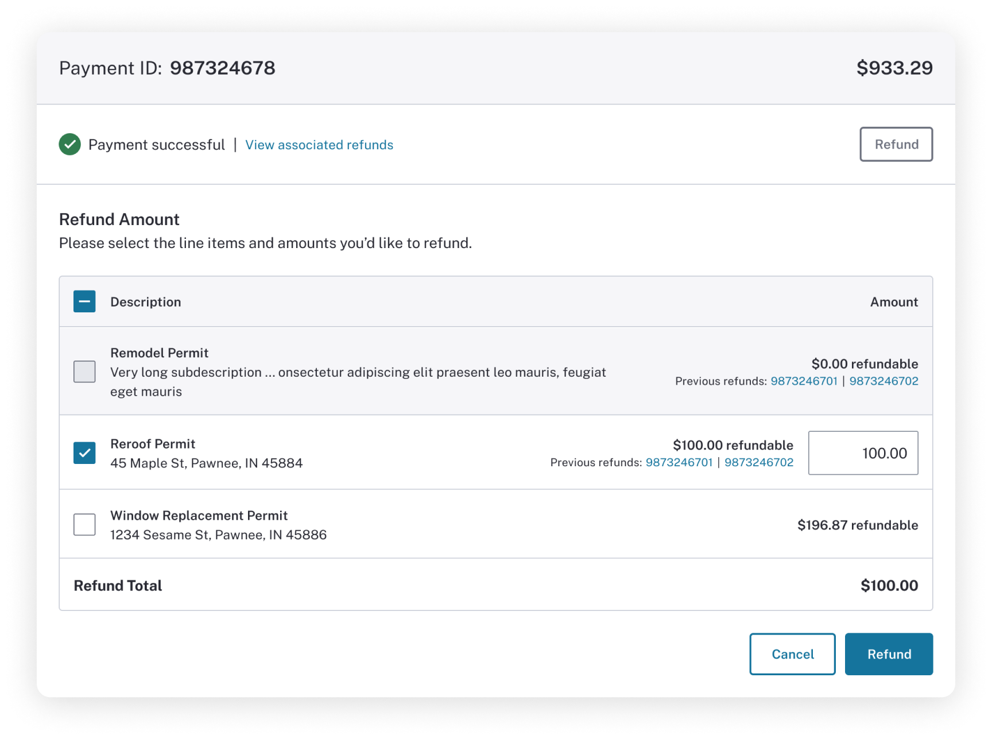The height and width of the screenshot is (739, 992).
Task: Select the Reroof Permit description
Action: (153, 443)
